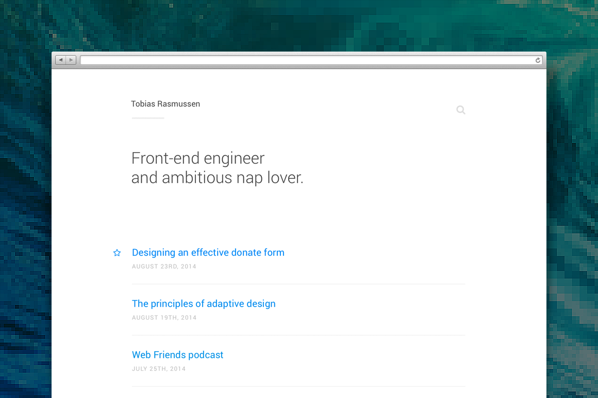Open "Designing an effective donate form" post
This screenshot has width=598, height=398.
click(x=208, y=253)
